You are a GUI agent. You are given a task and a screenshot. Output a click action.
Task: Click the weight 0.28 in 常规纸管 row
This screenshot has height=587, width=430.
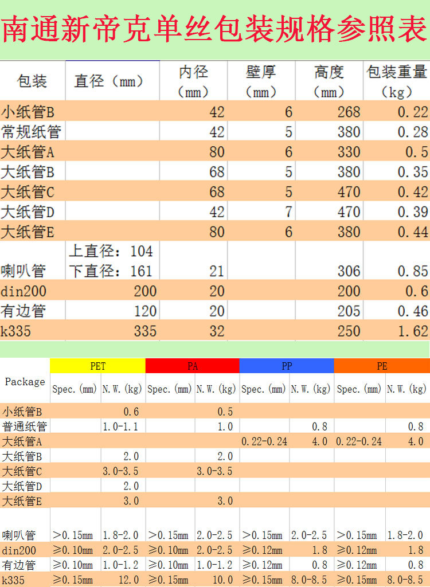coord(413,132)
